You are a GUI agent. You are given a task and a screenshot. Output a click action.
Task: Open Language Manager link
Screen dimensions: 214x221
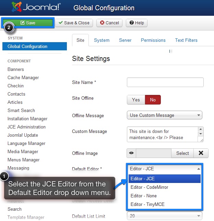pyautogui.click(x=26, y=143)
